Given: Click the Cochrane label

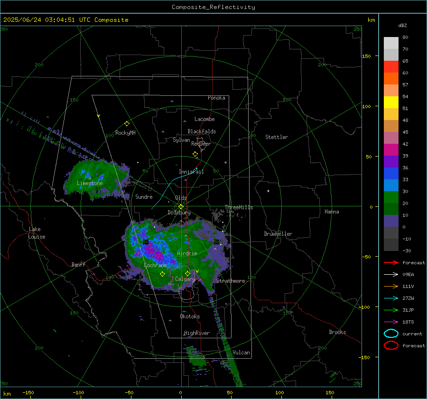Looking at the screenshot, I should [155, 265].
